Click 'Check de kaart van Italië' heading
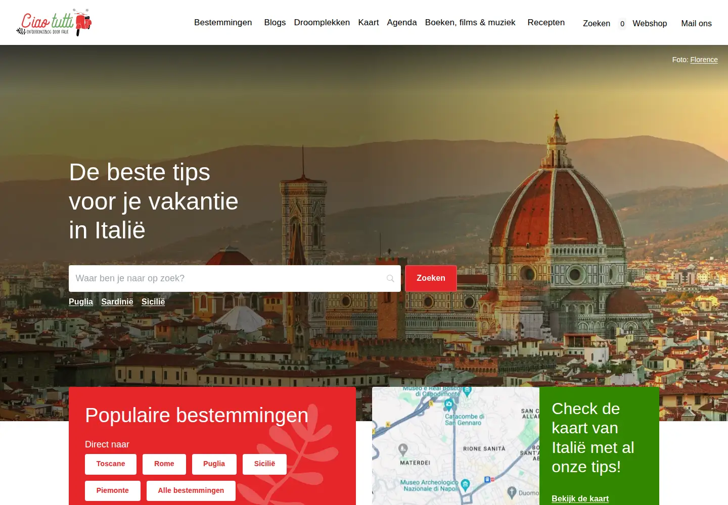The image size is (728, 505). (593, 437)
